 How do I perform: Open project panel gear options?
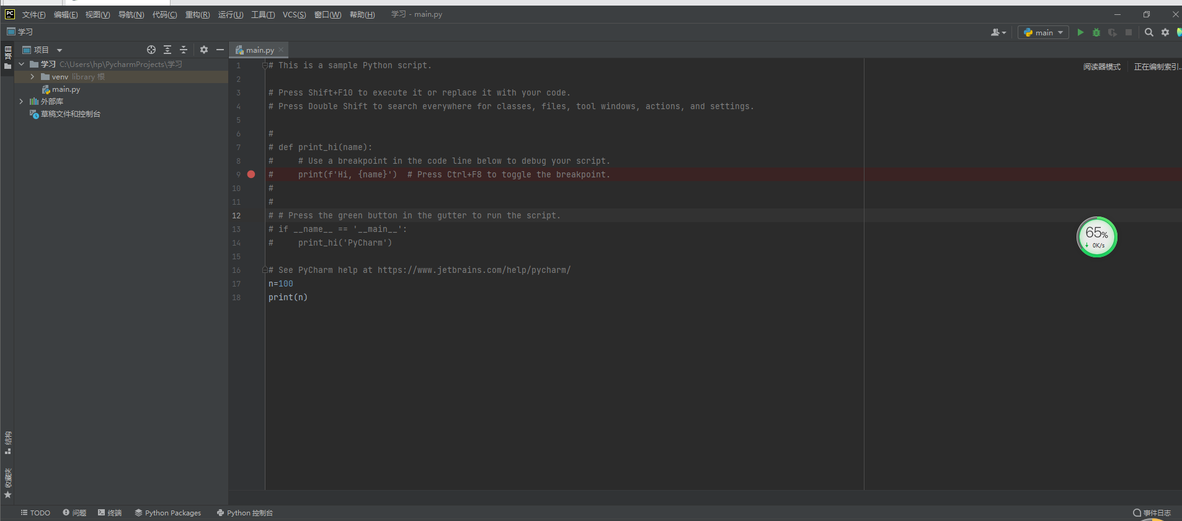pyautogui.click(x=204, y=50)
